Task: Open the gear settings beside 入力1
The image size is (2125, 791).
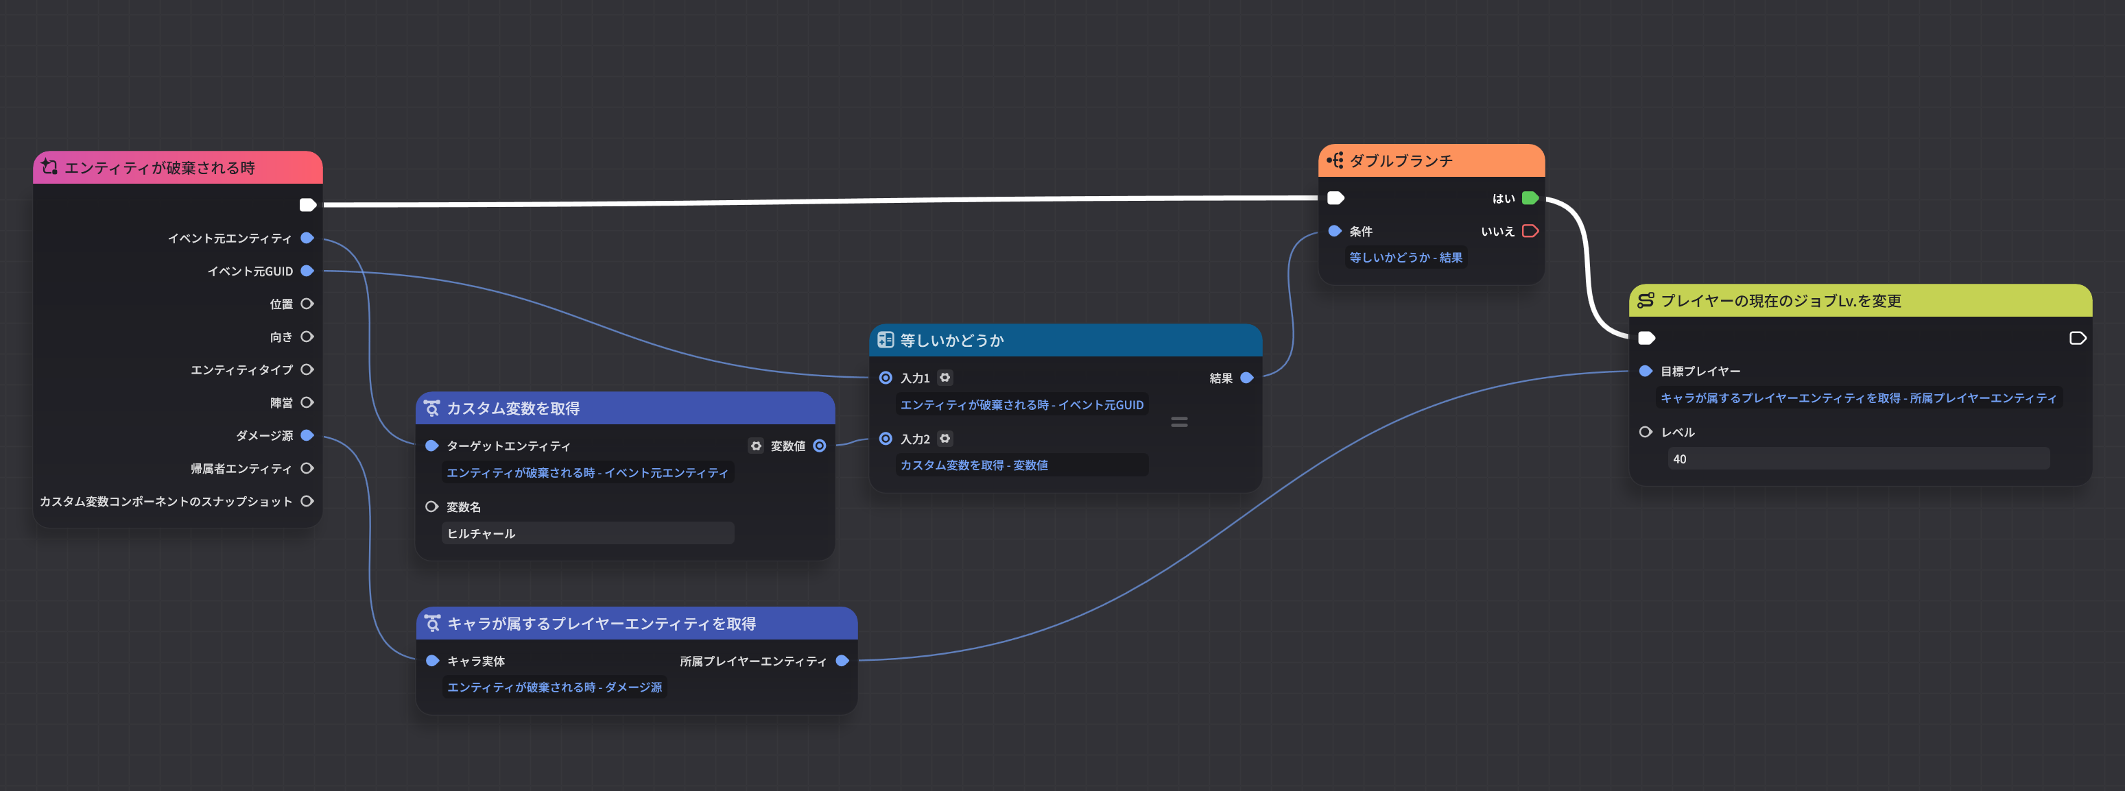Action: click(945, 378)
